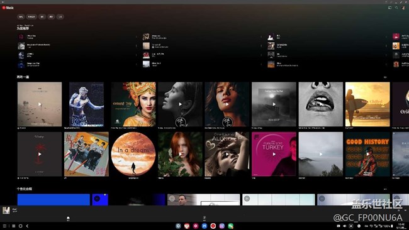Open the pink settings gear taskbar app
The height and width of the screenshot is (230, 409).
[196, 226]
